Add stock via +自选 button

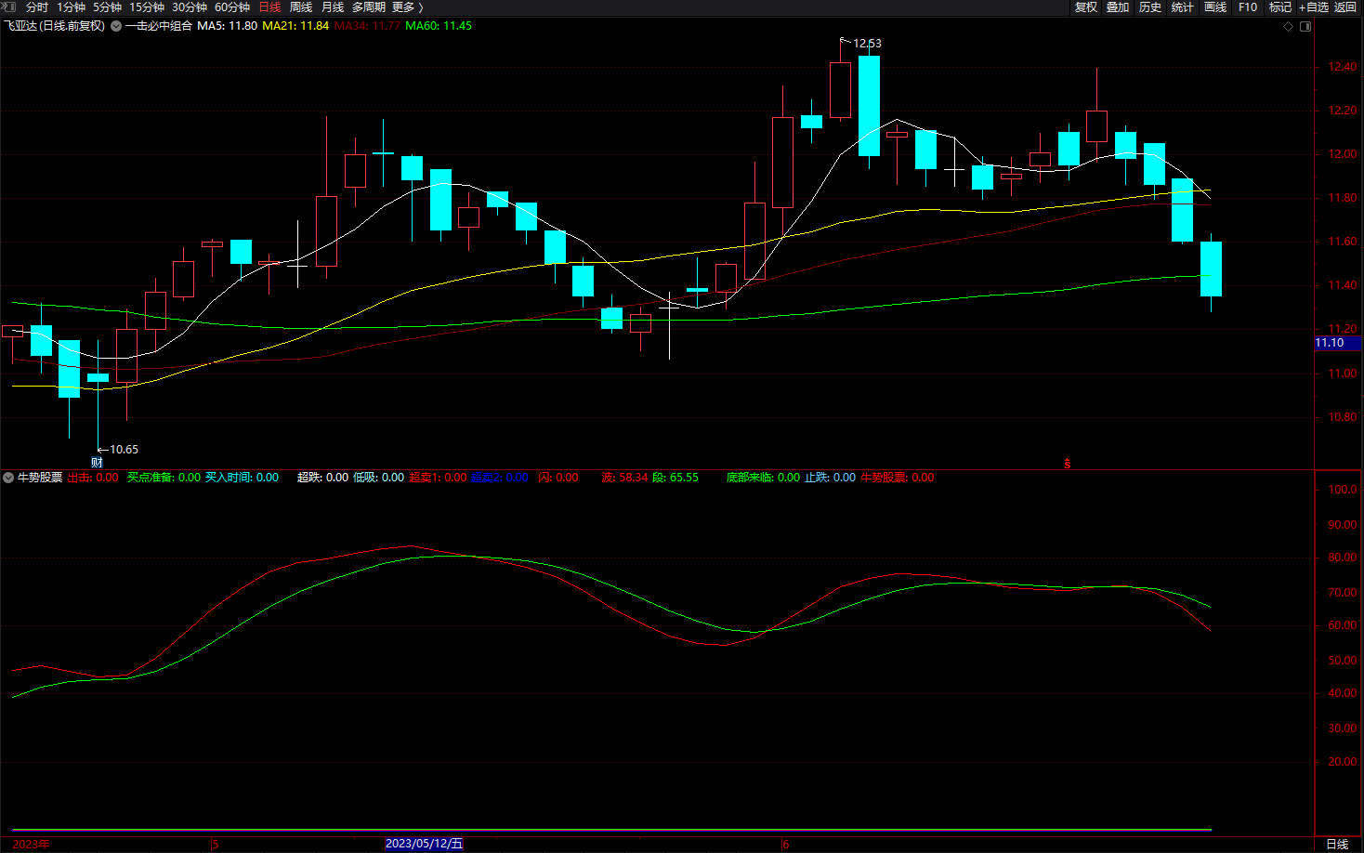pos(1314,7)
